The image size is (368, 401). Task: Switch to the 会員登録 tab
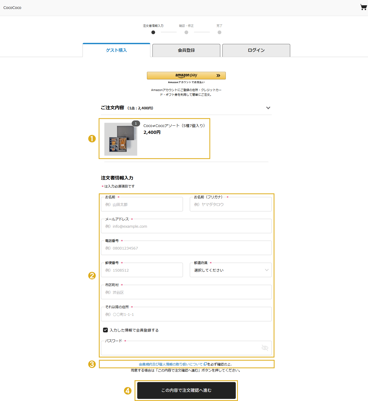[186, 50]
